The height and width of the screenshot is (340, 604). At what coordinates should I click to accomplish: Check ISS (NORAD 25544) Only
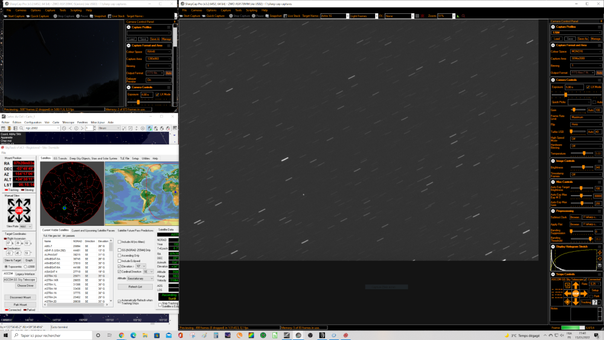click(120, 250)
